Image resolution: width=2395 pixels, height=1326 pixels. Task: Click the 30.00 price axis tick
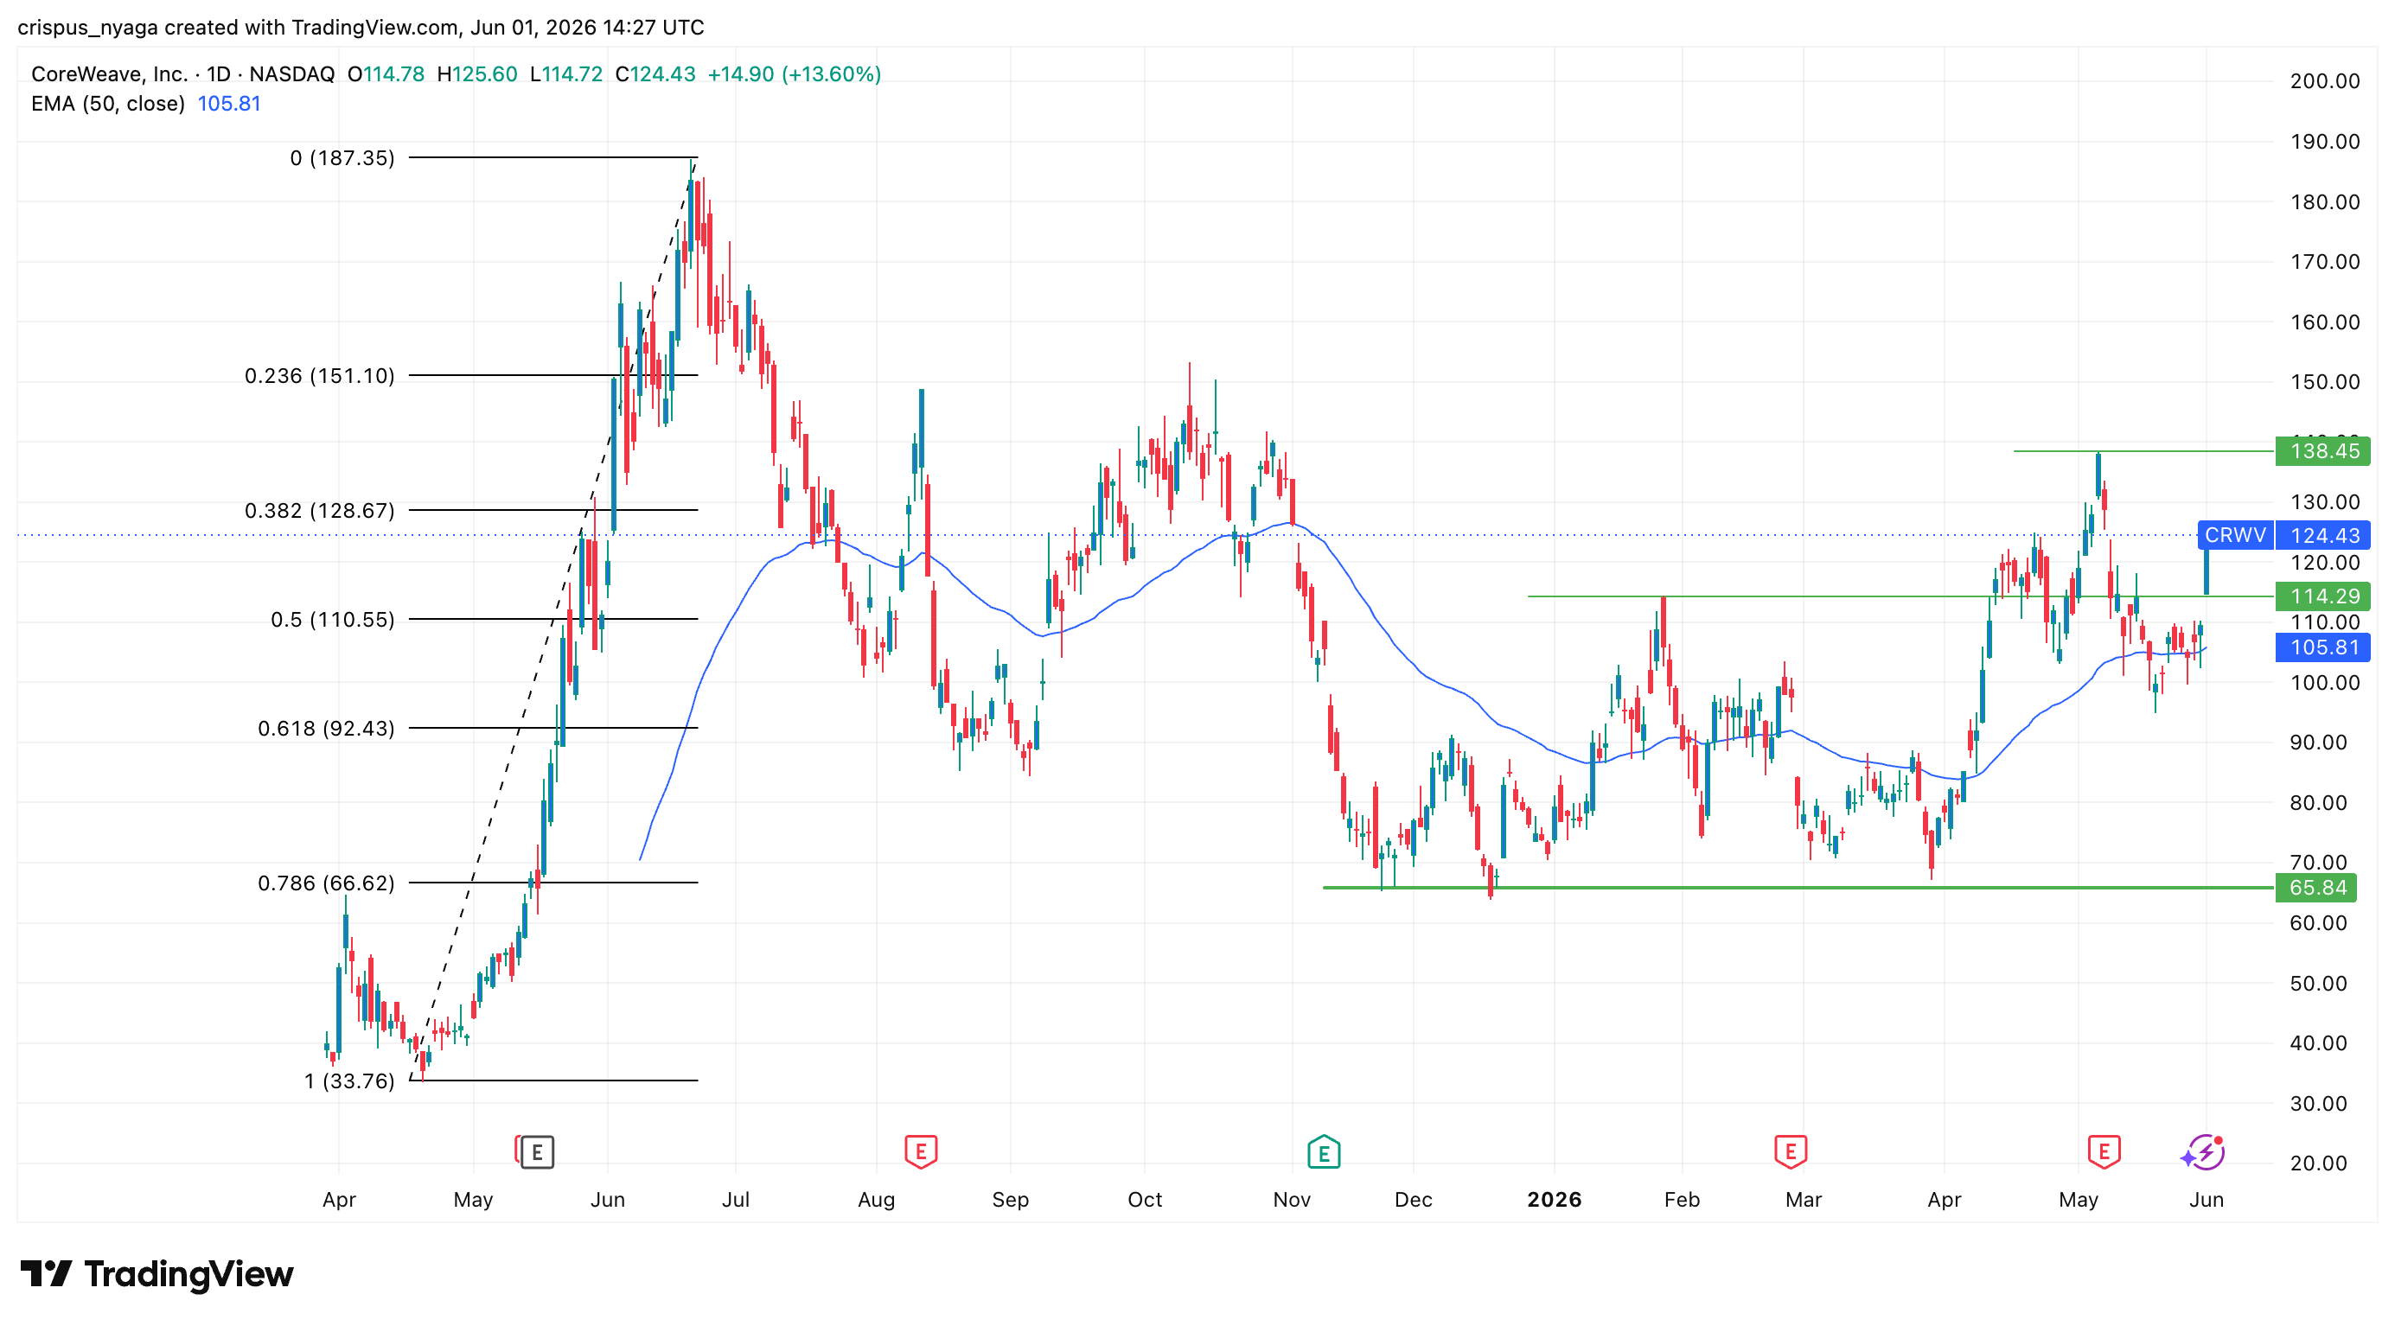[2319, 1103]
